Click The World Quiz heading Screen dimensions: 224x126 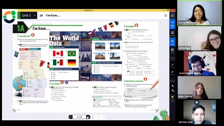pyautogui.click(x=64, y=40)
